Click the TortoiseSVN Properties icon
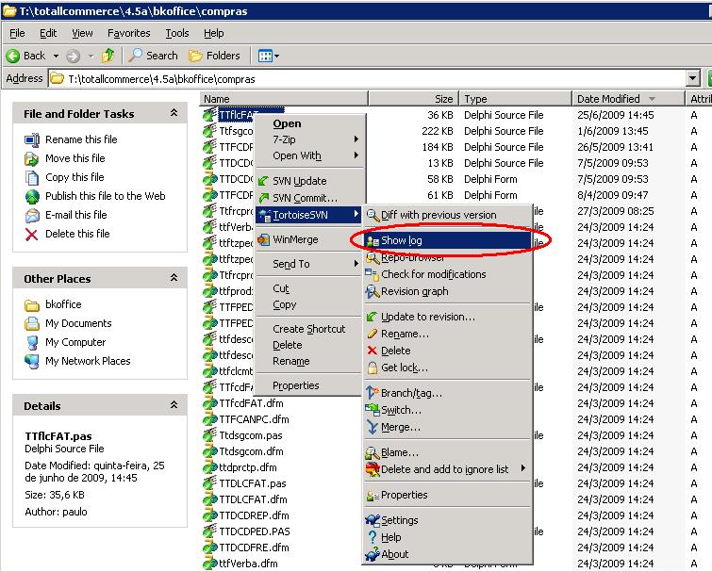The width and height of the screenshot is (712, 572). click(x=373, y=496)
